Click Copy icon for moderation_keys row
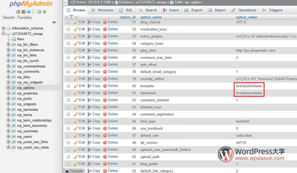297x173 pixels. [90, 29]
